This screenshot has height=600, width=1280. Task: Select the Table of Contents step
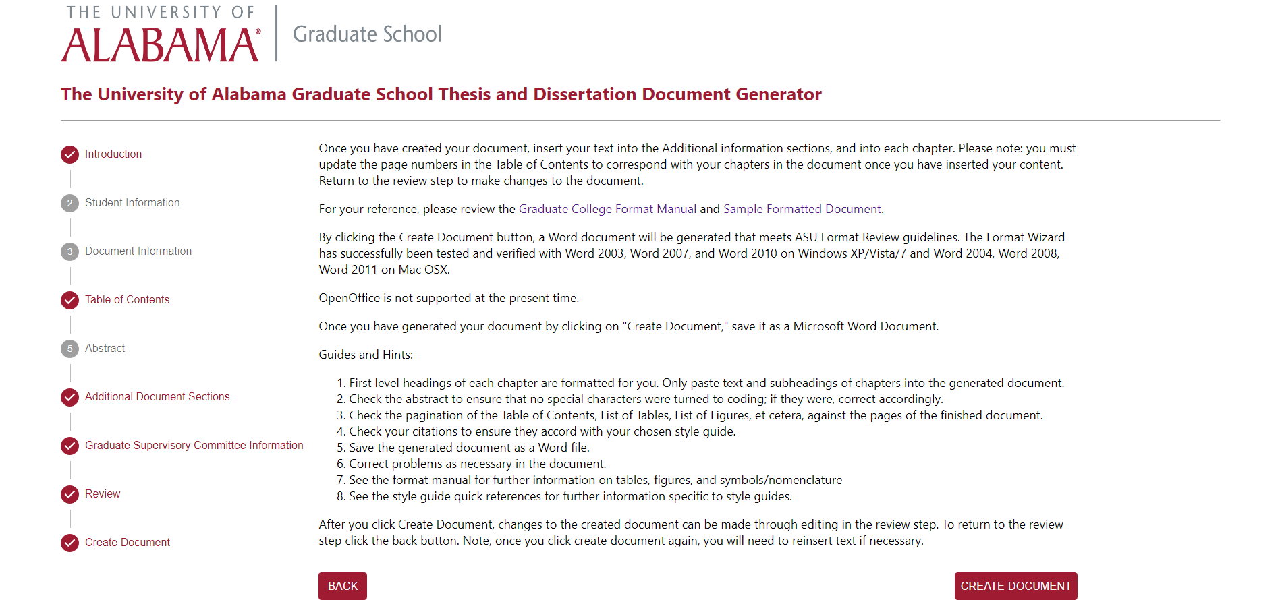click(127, 300)
